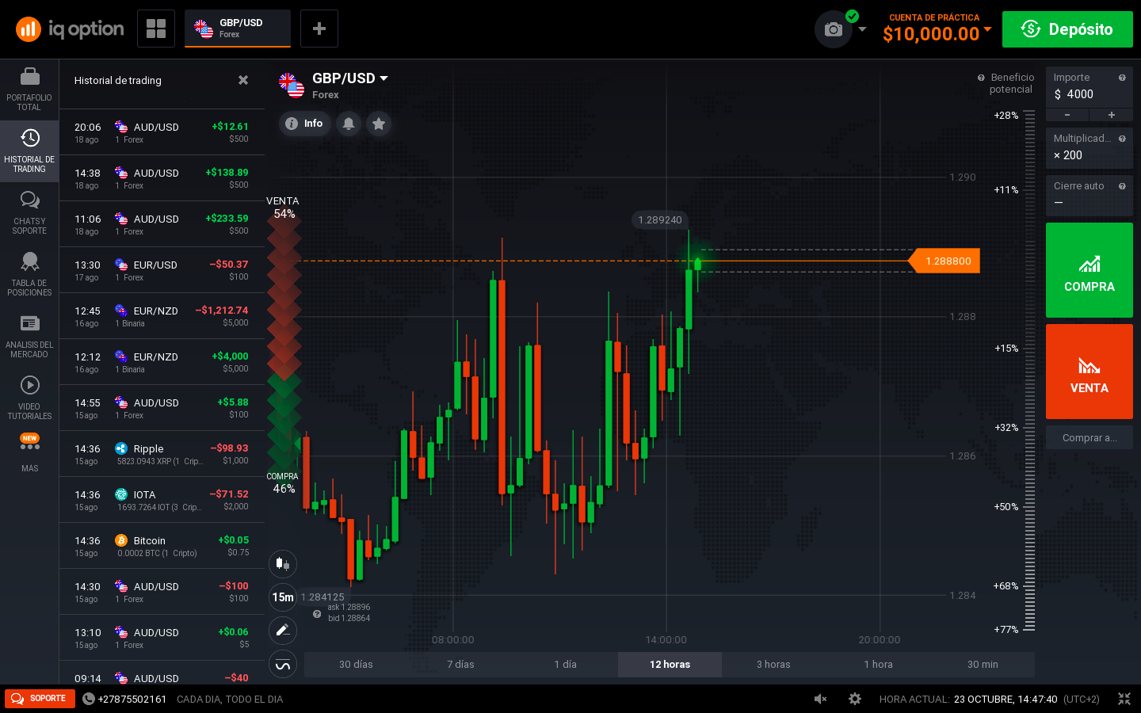Open the SOPORTE support button
The image size is (1141, 713).
click(x=40, y=699)
